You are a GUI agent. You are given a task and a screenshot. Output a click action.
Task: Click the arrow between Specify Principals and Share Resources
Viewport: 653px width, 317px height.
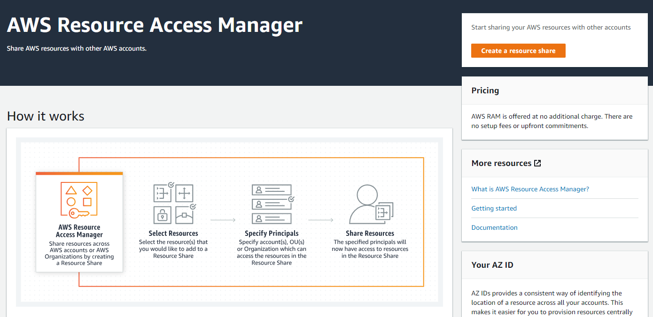pos(321,219)
